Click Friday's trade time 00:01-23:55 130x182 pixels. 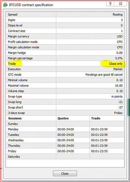tap(99, 151)
